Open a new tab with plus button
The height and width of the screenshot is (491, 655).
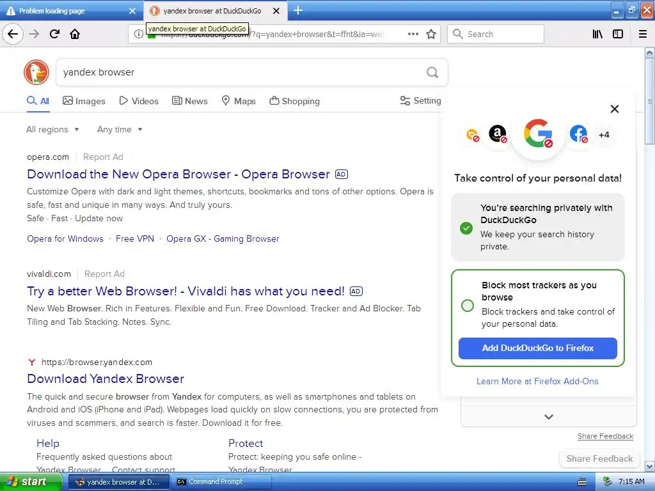coord(298,10)
